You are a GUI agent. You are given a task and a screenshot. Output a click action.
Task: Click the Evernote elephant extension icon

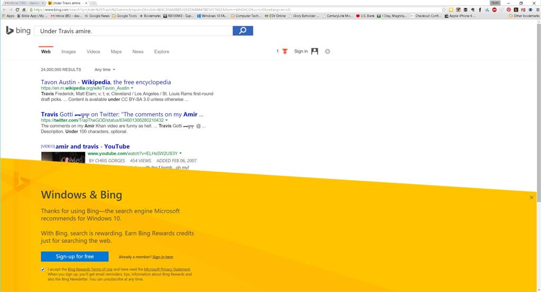click(473, 9)
